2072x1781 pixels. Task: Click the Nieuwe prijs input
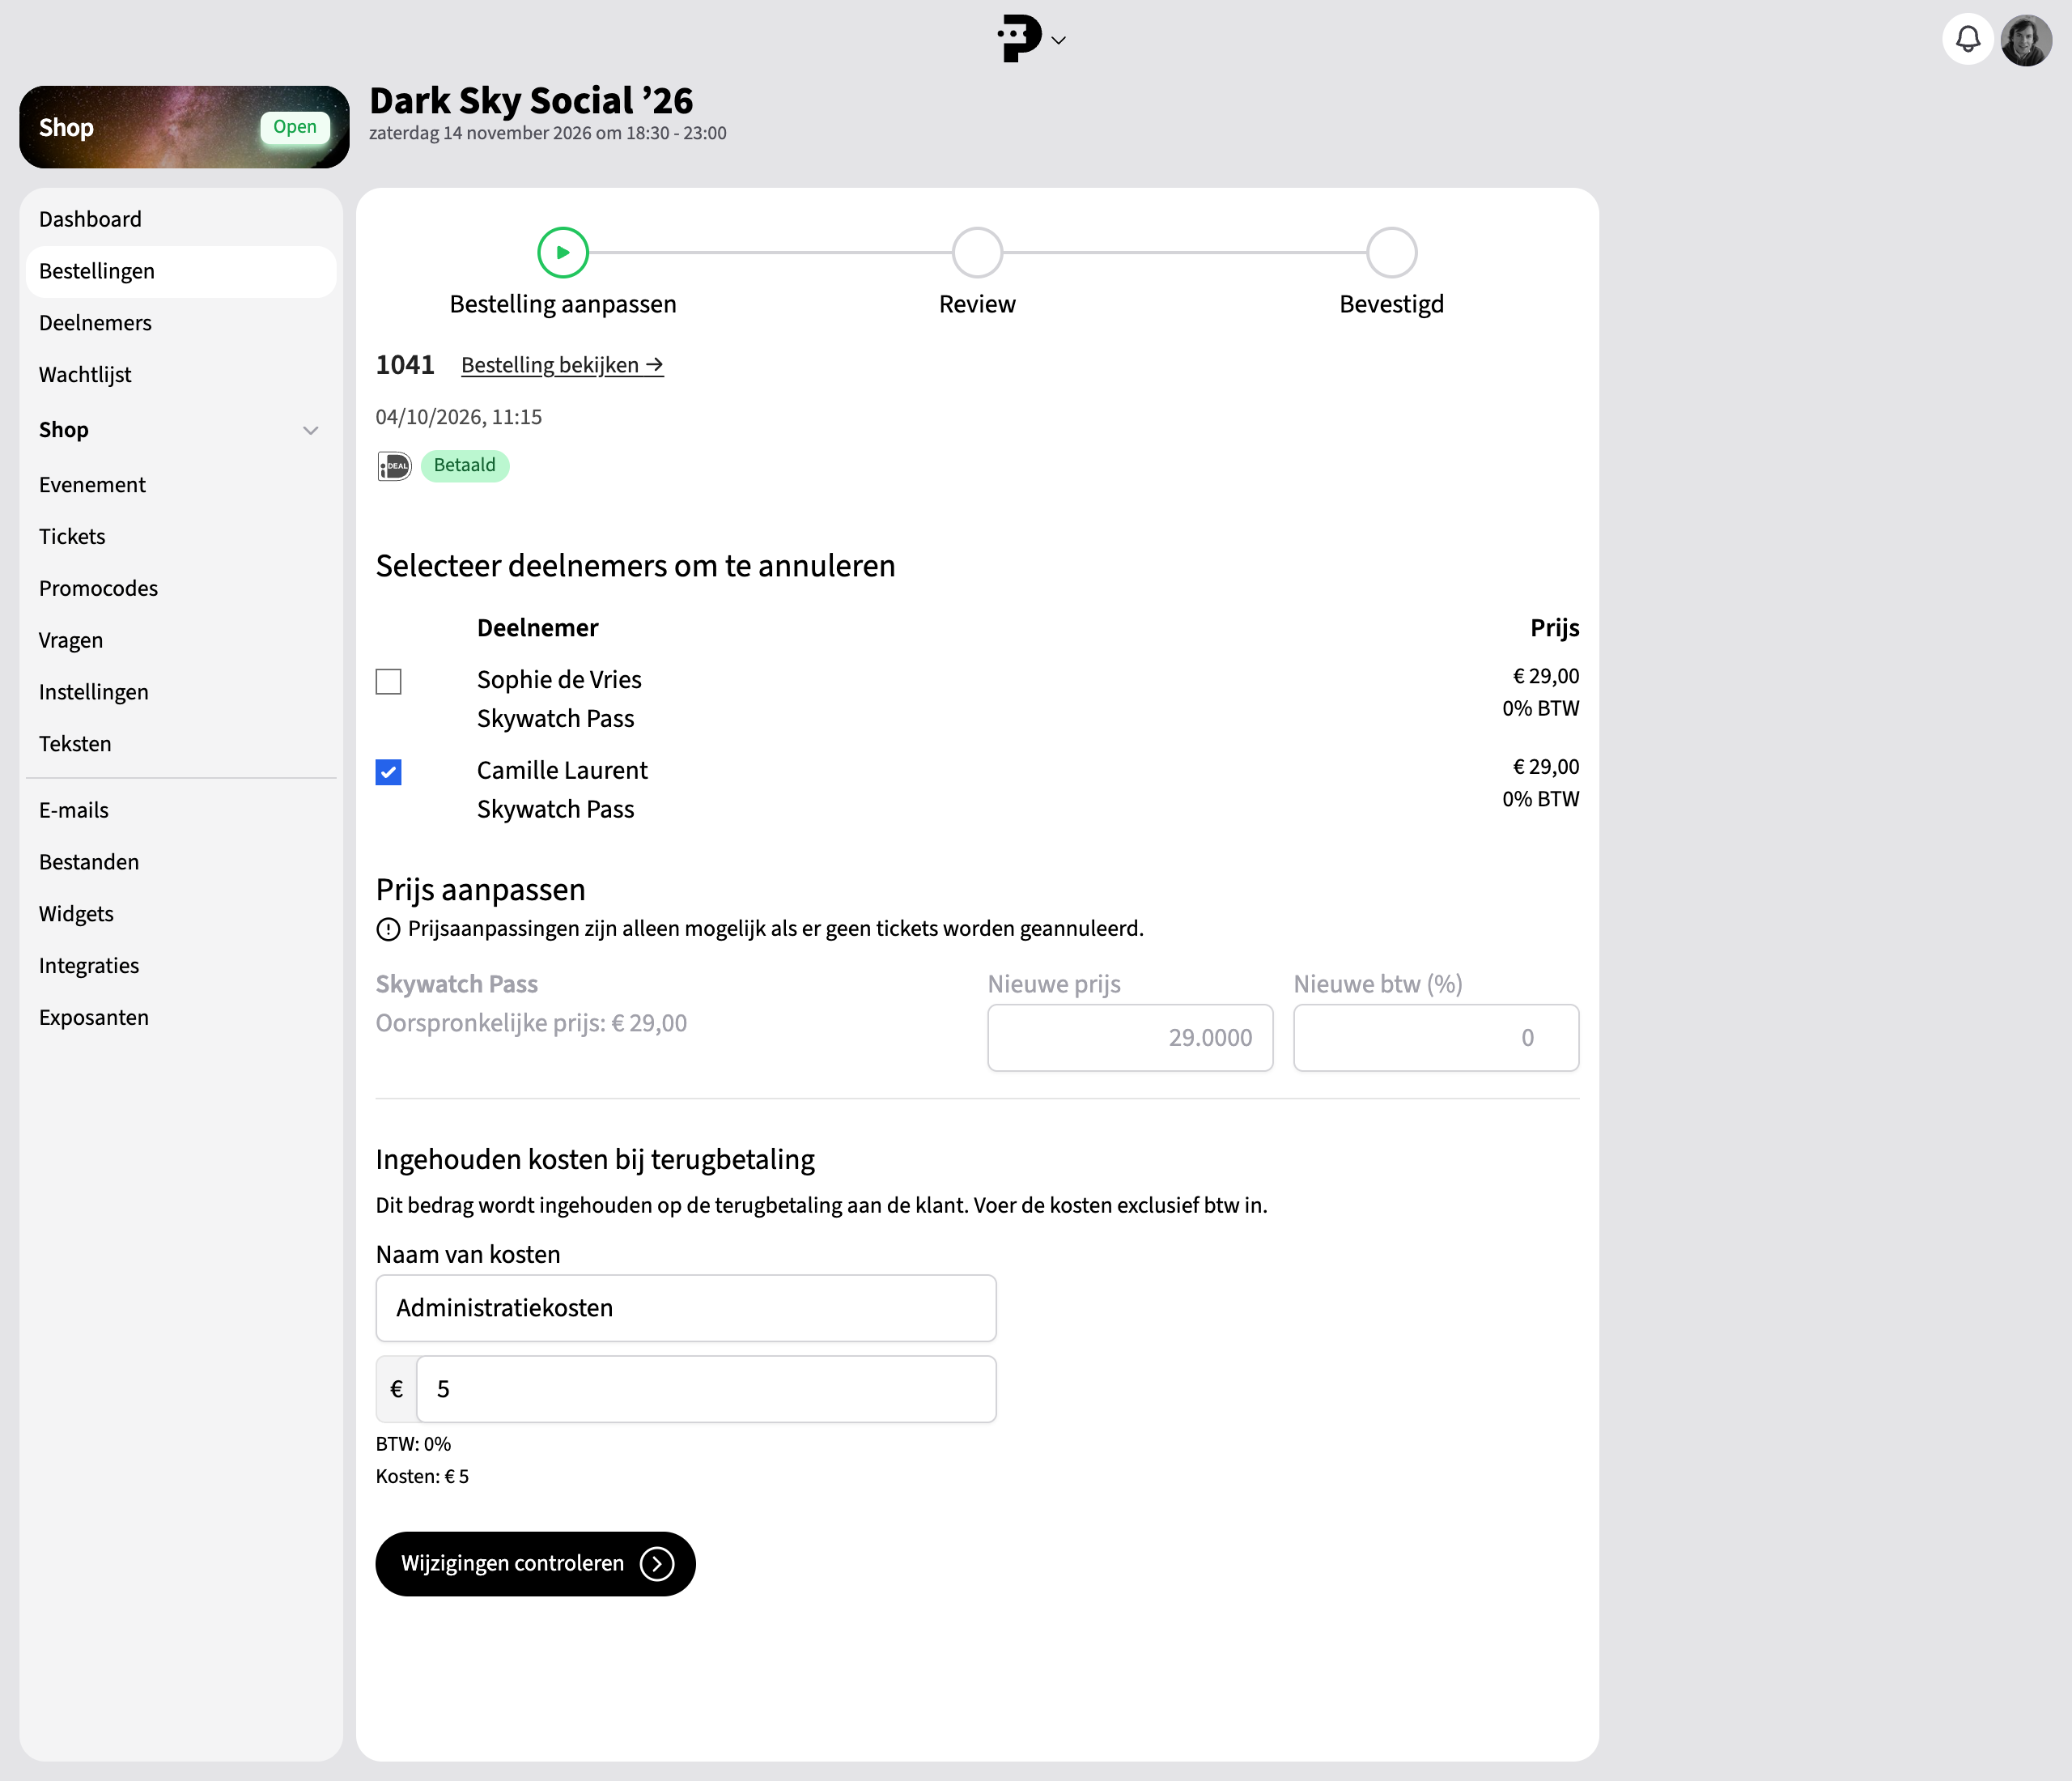point(1130,1038)
